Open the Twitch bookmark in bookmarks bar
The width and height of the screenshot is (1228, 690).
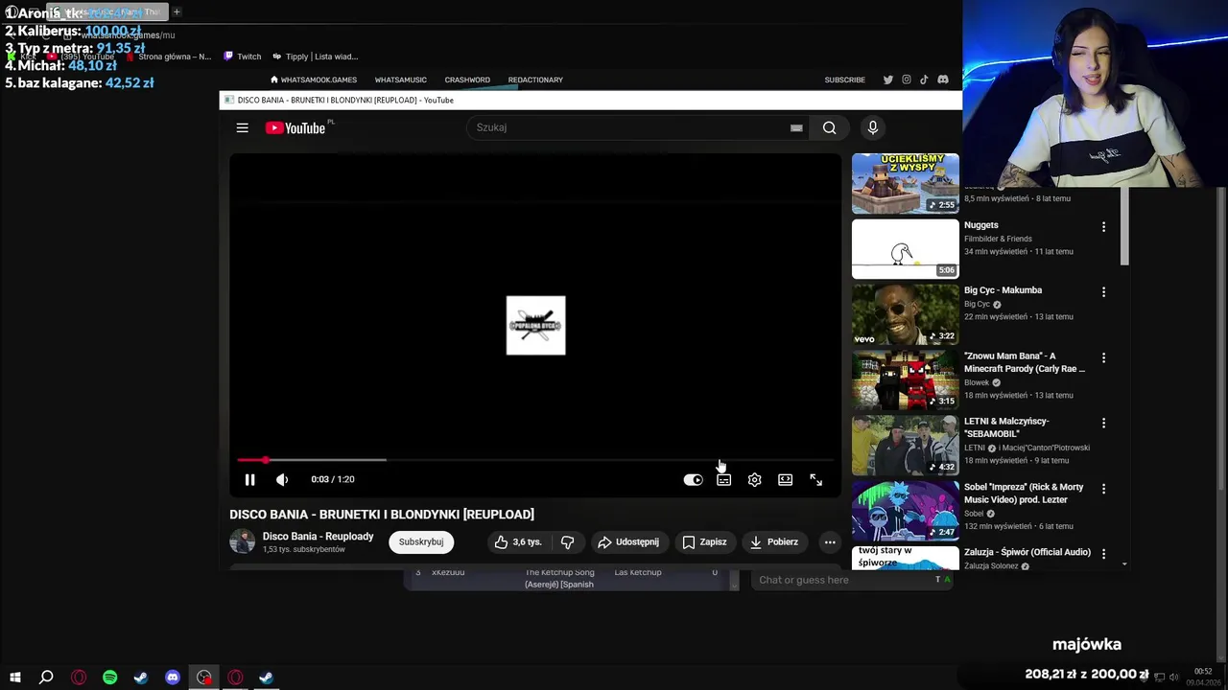(242, 57)
